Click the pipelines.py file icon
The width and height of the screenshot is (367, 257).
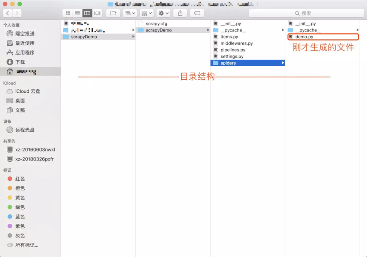pos(216,50)
